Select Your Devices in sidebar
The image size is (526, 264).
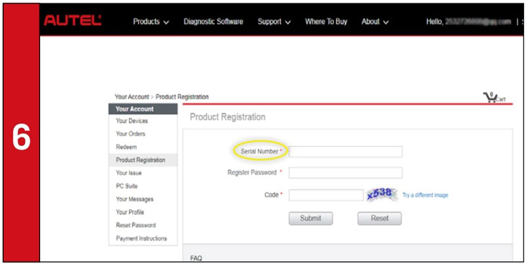click(x=132, y=121)
